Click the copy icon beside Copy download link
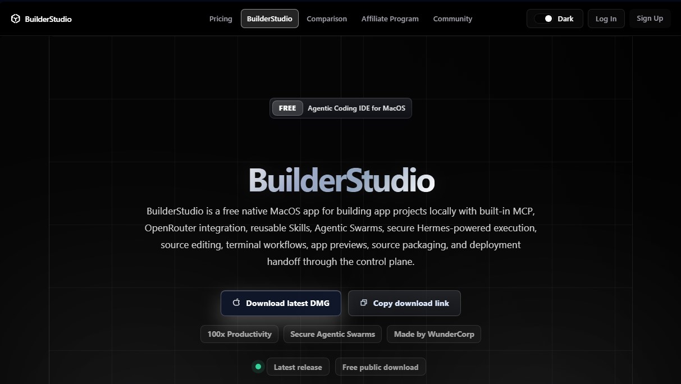The image size is (681, 384). pyautogui.click(x=363, y=303)
